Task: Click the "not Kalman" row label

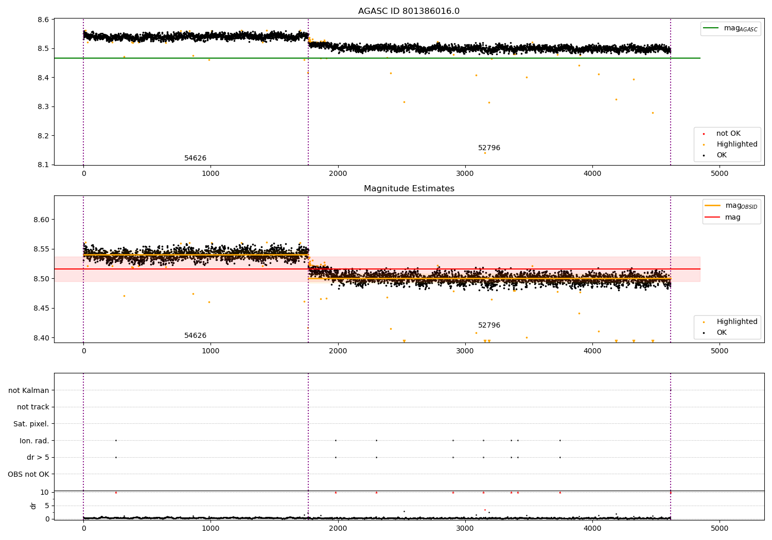Action: coord(29,390)
